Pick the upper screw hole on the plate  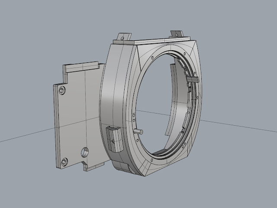[62, 91]
